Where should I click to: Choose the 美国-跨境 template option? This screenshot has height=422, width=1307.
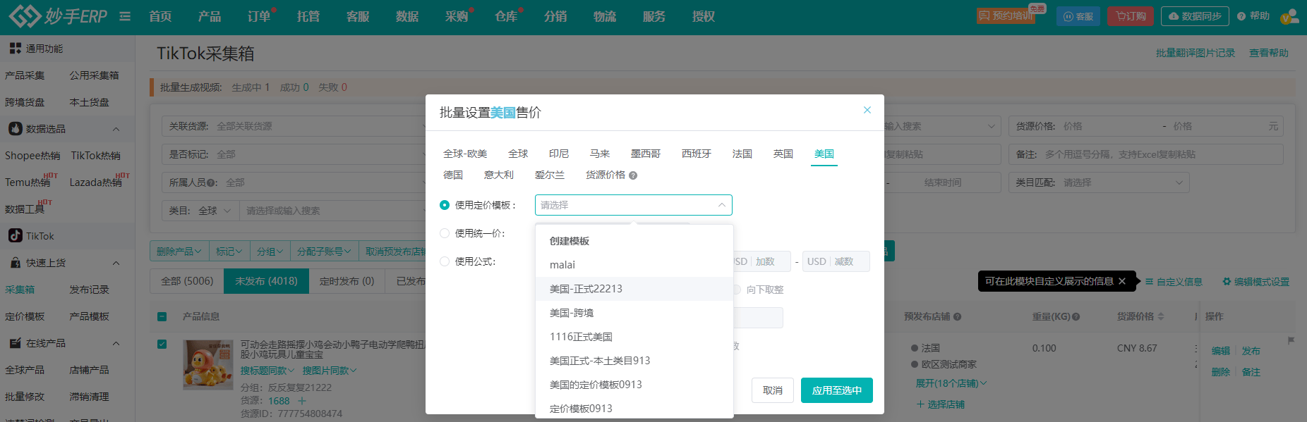634,313
